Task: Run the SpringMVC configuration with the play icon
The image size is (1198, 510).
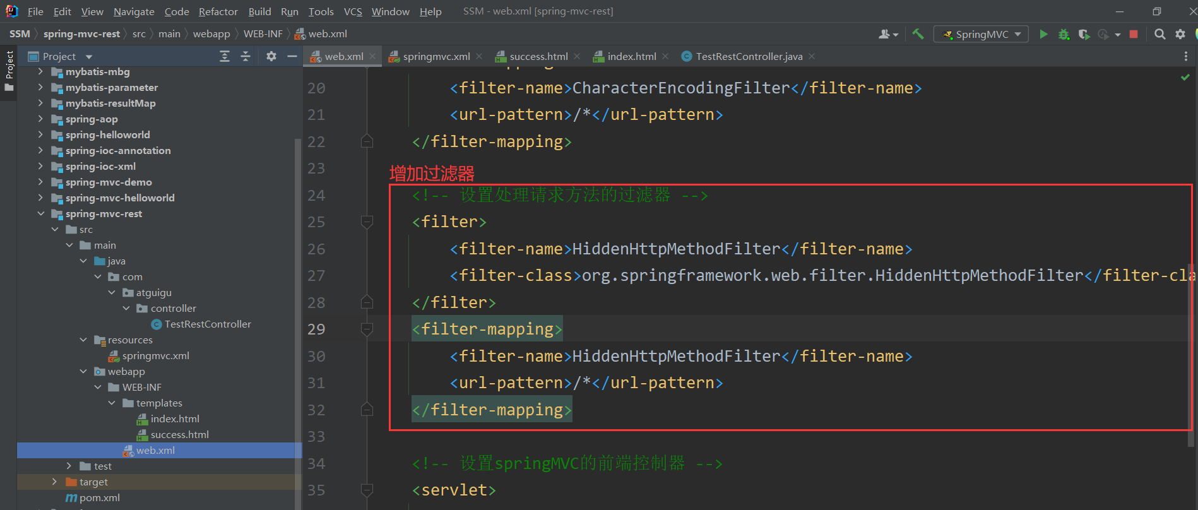Action: point(1043,34)
